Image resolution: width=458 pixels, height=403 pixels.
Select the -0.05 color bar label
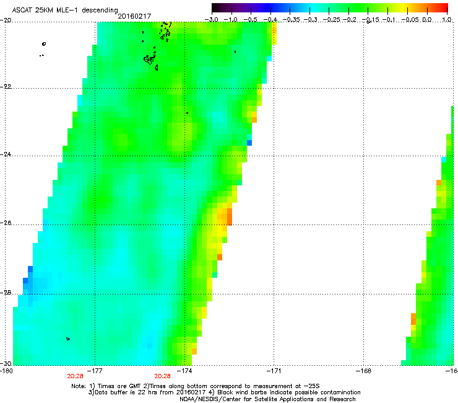410,20
